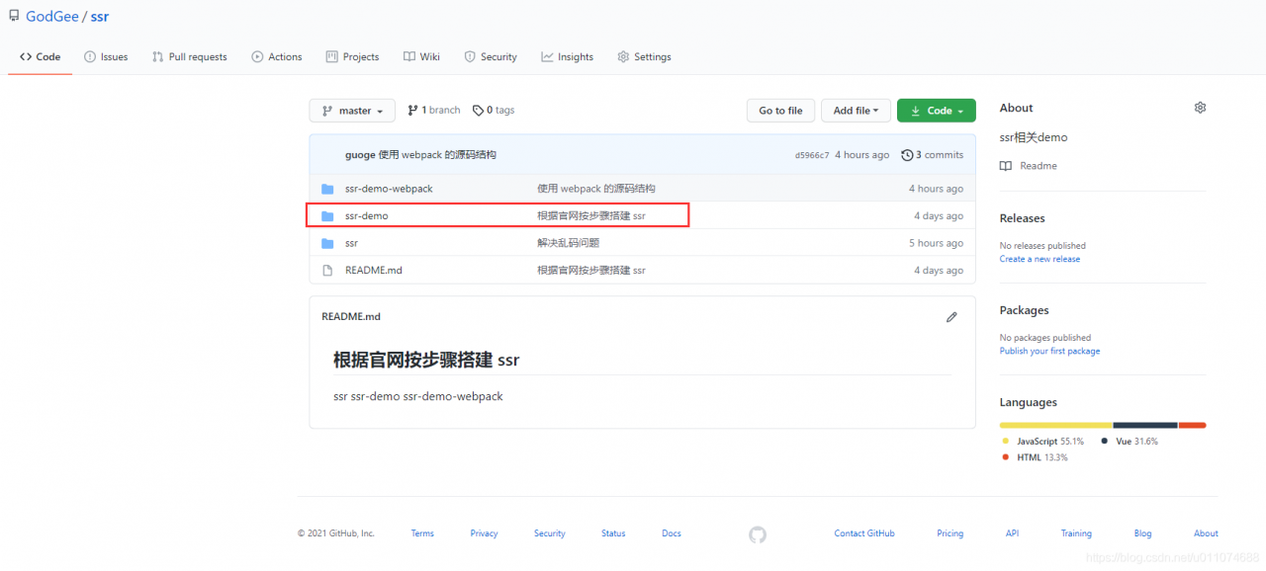Open the Releases heading link
1266x571 pixels.
pos(1022,218)
